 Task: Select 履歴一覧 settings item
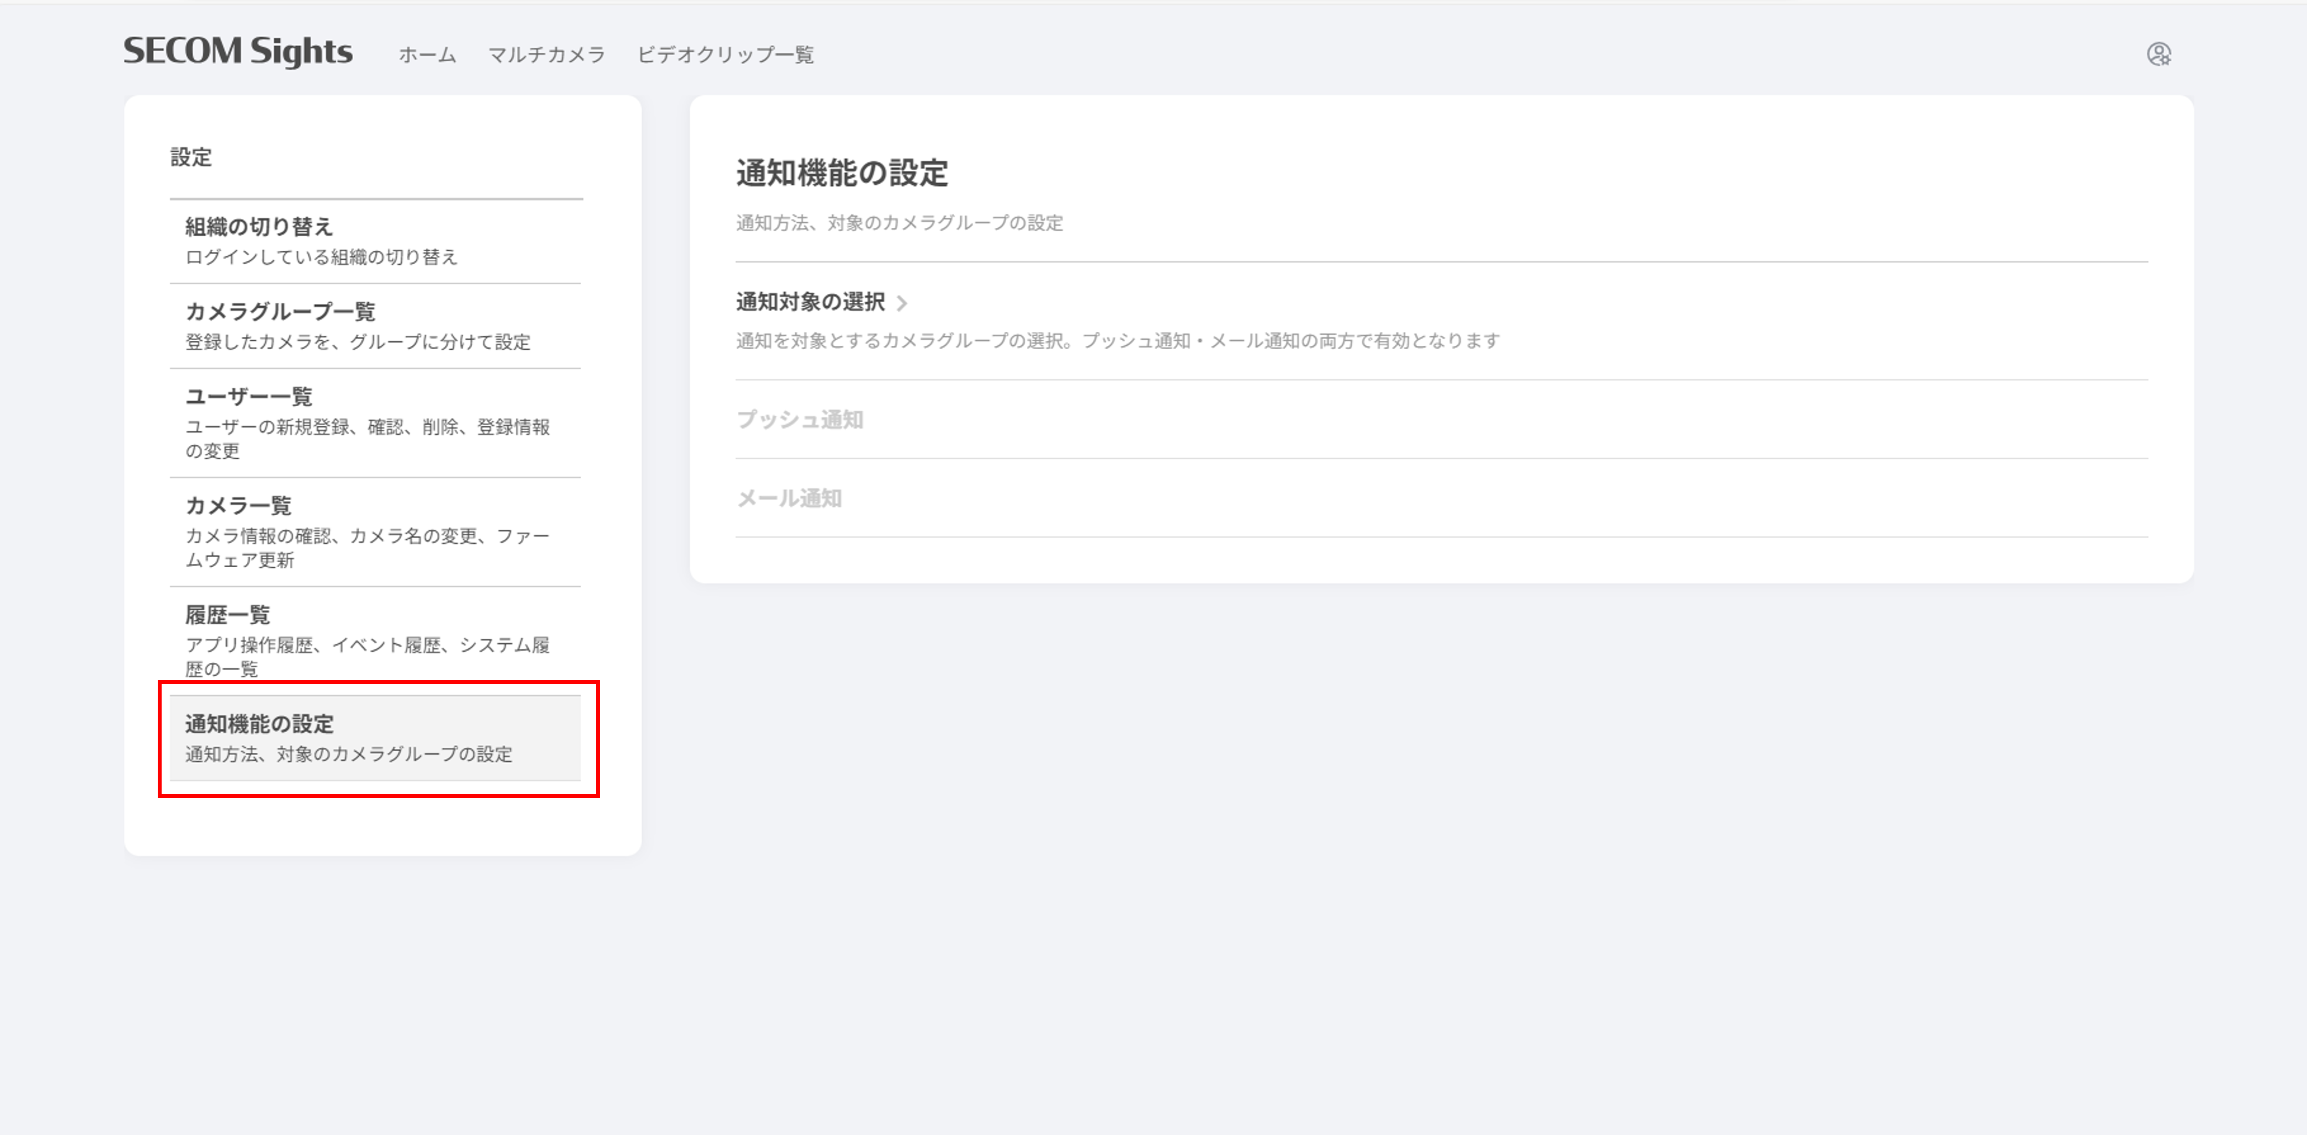pos(375,641)
